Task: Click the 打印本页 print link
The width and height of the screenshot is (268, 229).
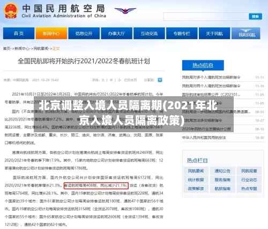Action: pos(131,80)
